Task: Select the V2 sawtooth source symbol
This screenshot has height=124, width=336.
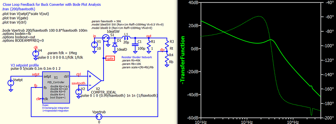Action: click(x=79, y=92)
